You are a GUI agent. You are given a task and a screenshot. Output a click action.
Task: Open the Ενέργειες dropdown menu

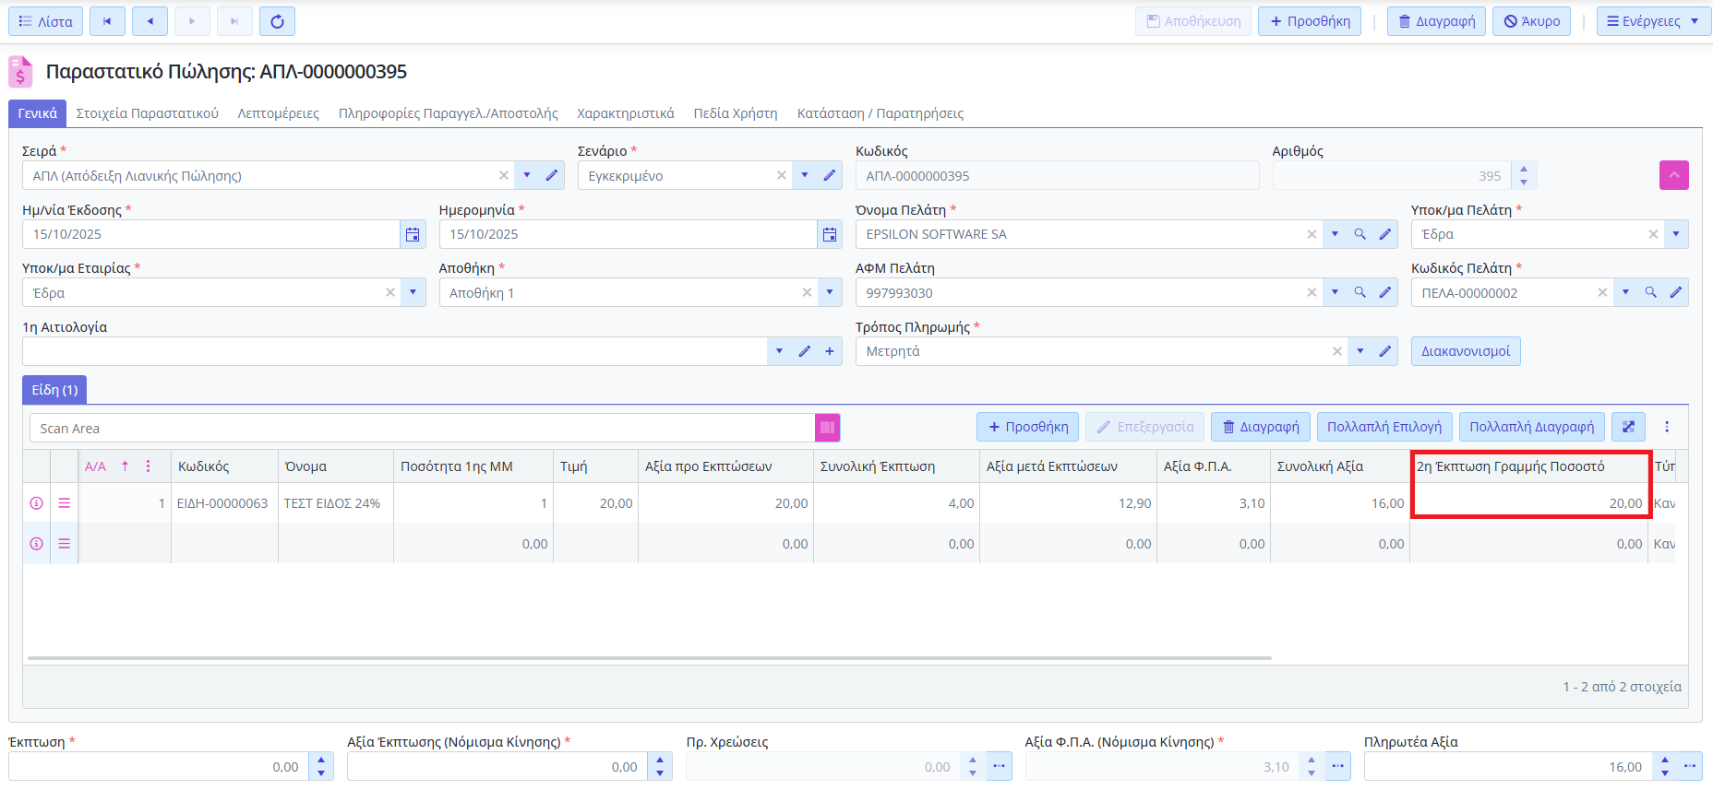(x=1652, y=21)
